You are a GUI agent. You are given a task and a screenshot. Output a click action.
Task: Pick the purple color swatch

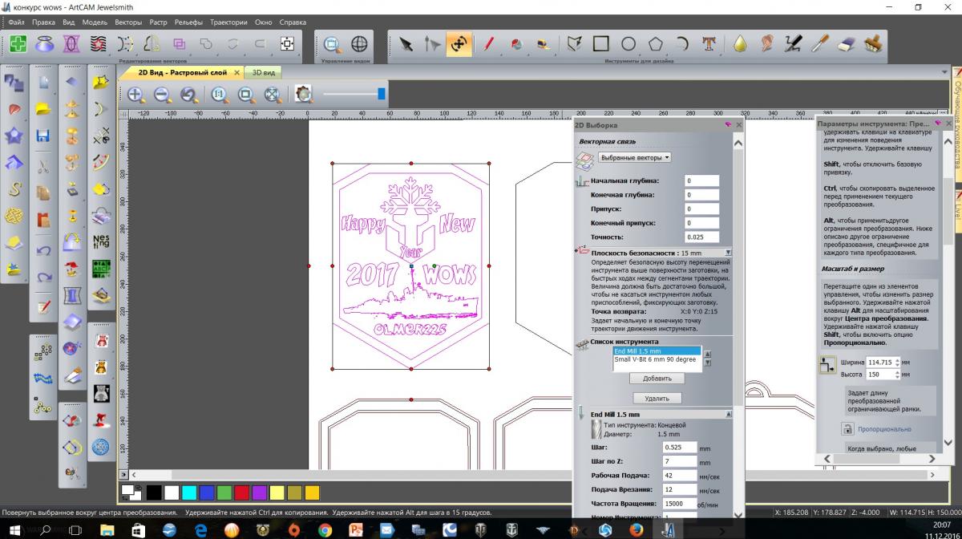pos(259,492)
